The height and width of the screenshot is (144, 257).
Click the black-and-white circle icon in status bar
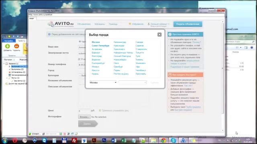(69, 134)
